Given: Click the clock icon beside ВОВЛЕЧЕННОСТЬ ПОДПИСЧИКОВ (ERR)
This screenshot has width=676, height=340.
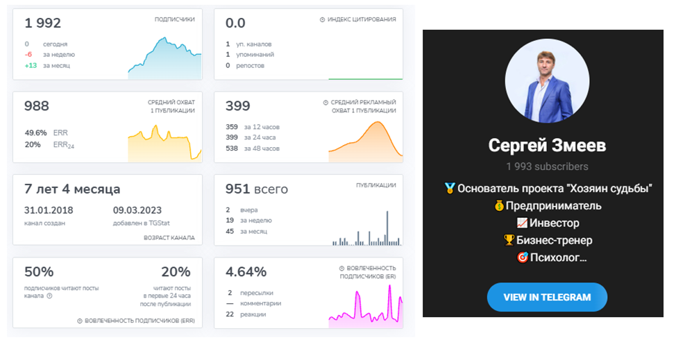Looking at the screenshot, I should pos(80,321).
